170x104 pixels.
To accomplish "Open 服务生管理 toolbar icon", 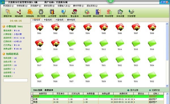I will click(98, 13).
